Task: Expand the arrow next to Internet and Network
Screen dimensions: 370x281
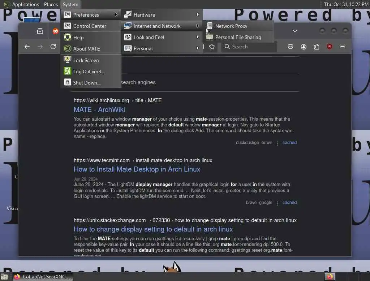Action: [198, 26]
